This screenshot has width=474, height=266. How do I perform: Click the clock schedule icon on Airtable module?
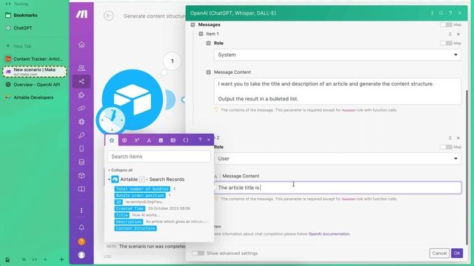pyautogui.click(x=111, y=120)
